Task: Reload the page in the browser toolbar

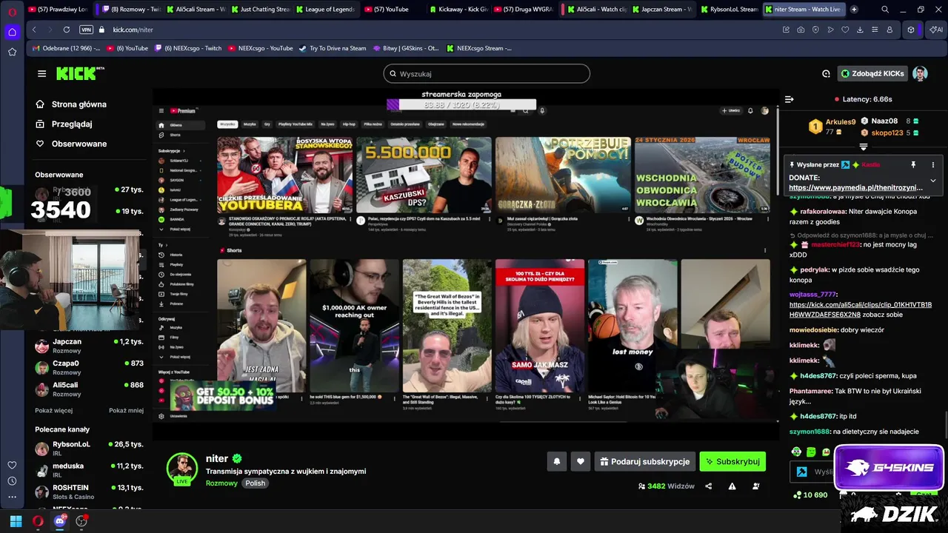Action: point(67,30)
